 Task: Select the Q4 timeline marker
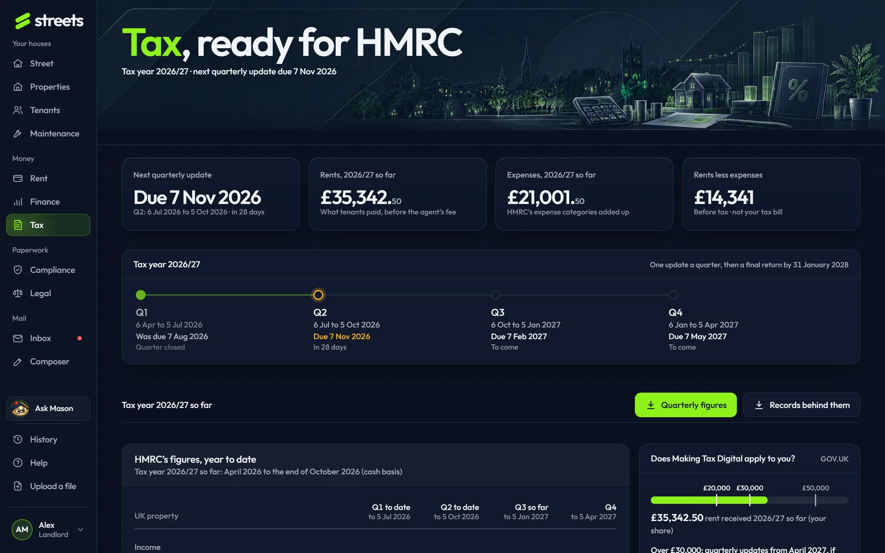(x=673, y=295)
